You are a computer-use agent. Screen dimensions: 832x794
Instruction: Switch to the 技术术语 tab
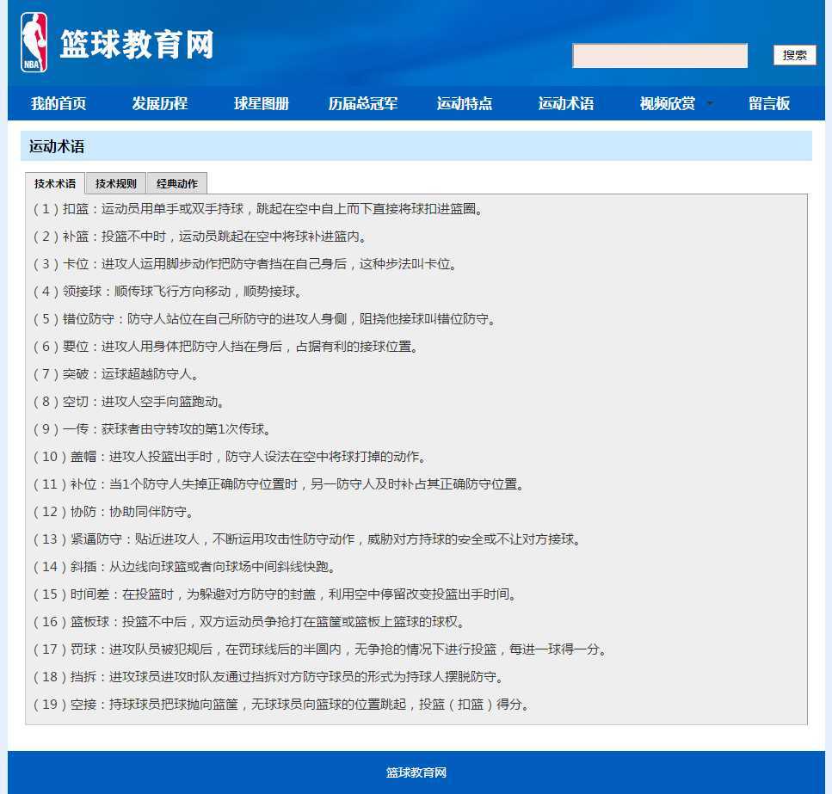point(55,183)
